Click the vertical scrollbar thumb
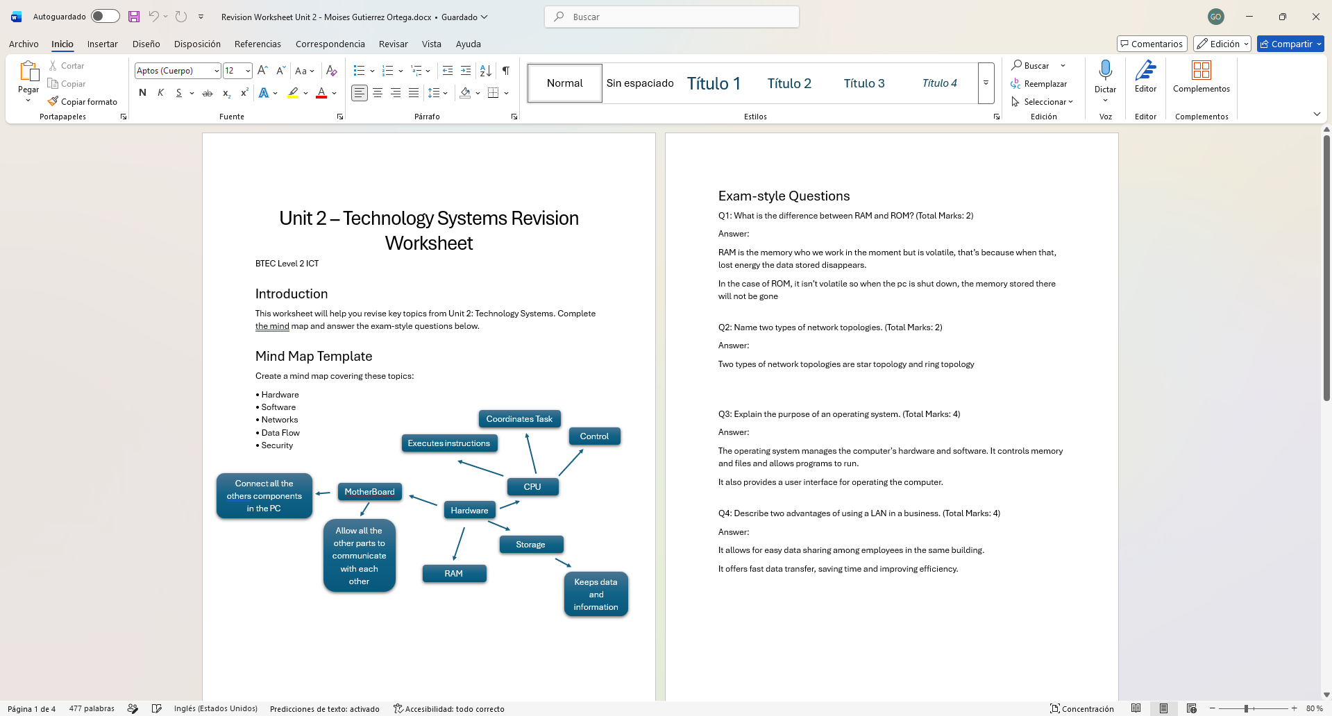Viewport: 1332px width, 716px height. click(x=1326, y=268)
